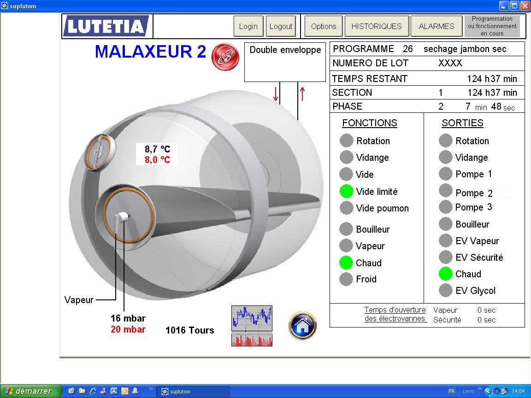Screen dimensions: 531x398
Task: Select the suplutom taskbar item
Action: (193, 392)
